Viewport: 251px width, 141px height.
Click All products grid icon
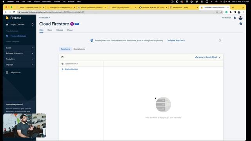click(x=7, y=72)
